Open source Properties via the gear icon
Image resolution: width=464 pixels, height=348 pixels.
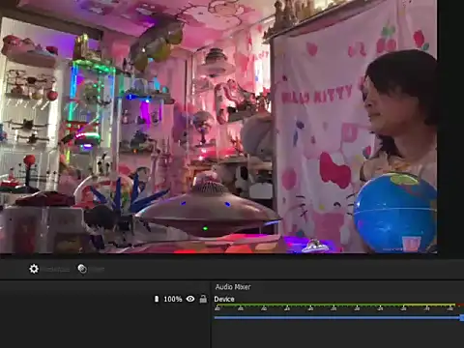[34, 269]
